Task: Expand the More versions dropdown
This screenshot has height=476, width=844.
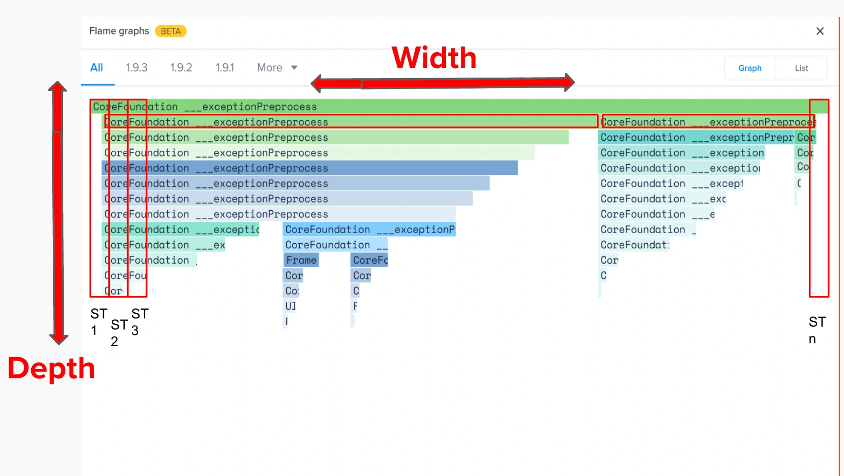Action: coord(277,68)
